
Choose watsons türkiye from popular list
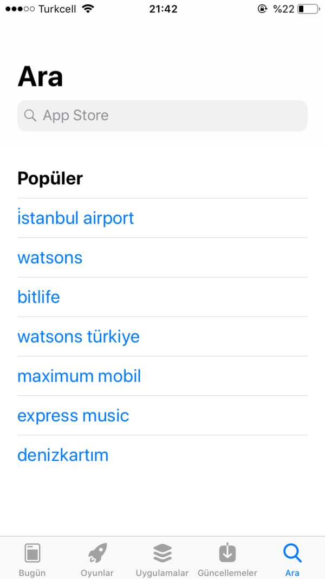coord(79,337)
